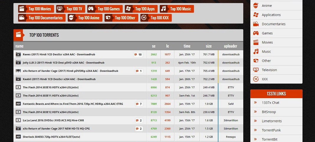Click the "le" leechers column header

(167, 46)
